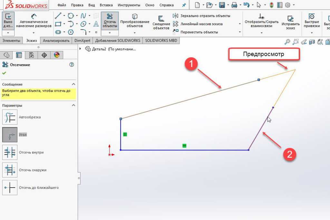Select the Отсечь до ближайшего option

coord(10,188)
